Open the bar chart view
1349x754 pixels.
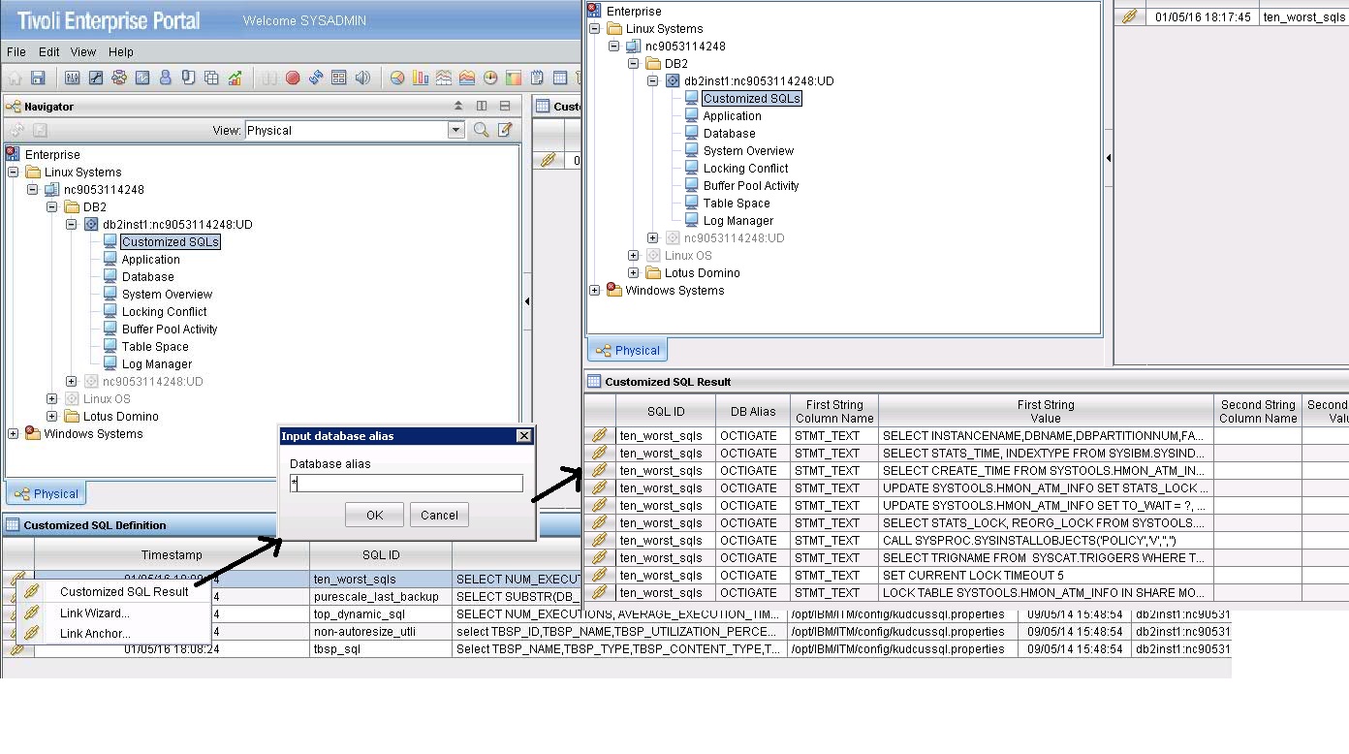point(421,78)
